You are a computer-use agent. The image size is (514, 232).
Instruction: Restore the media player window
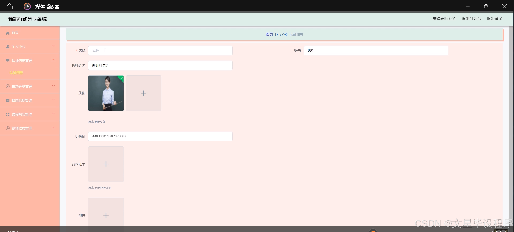click(x=486, y=6)
